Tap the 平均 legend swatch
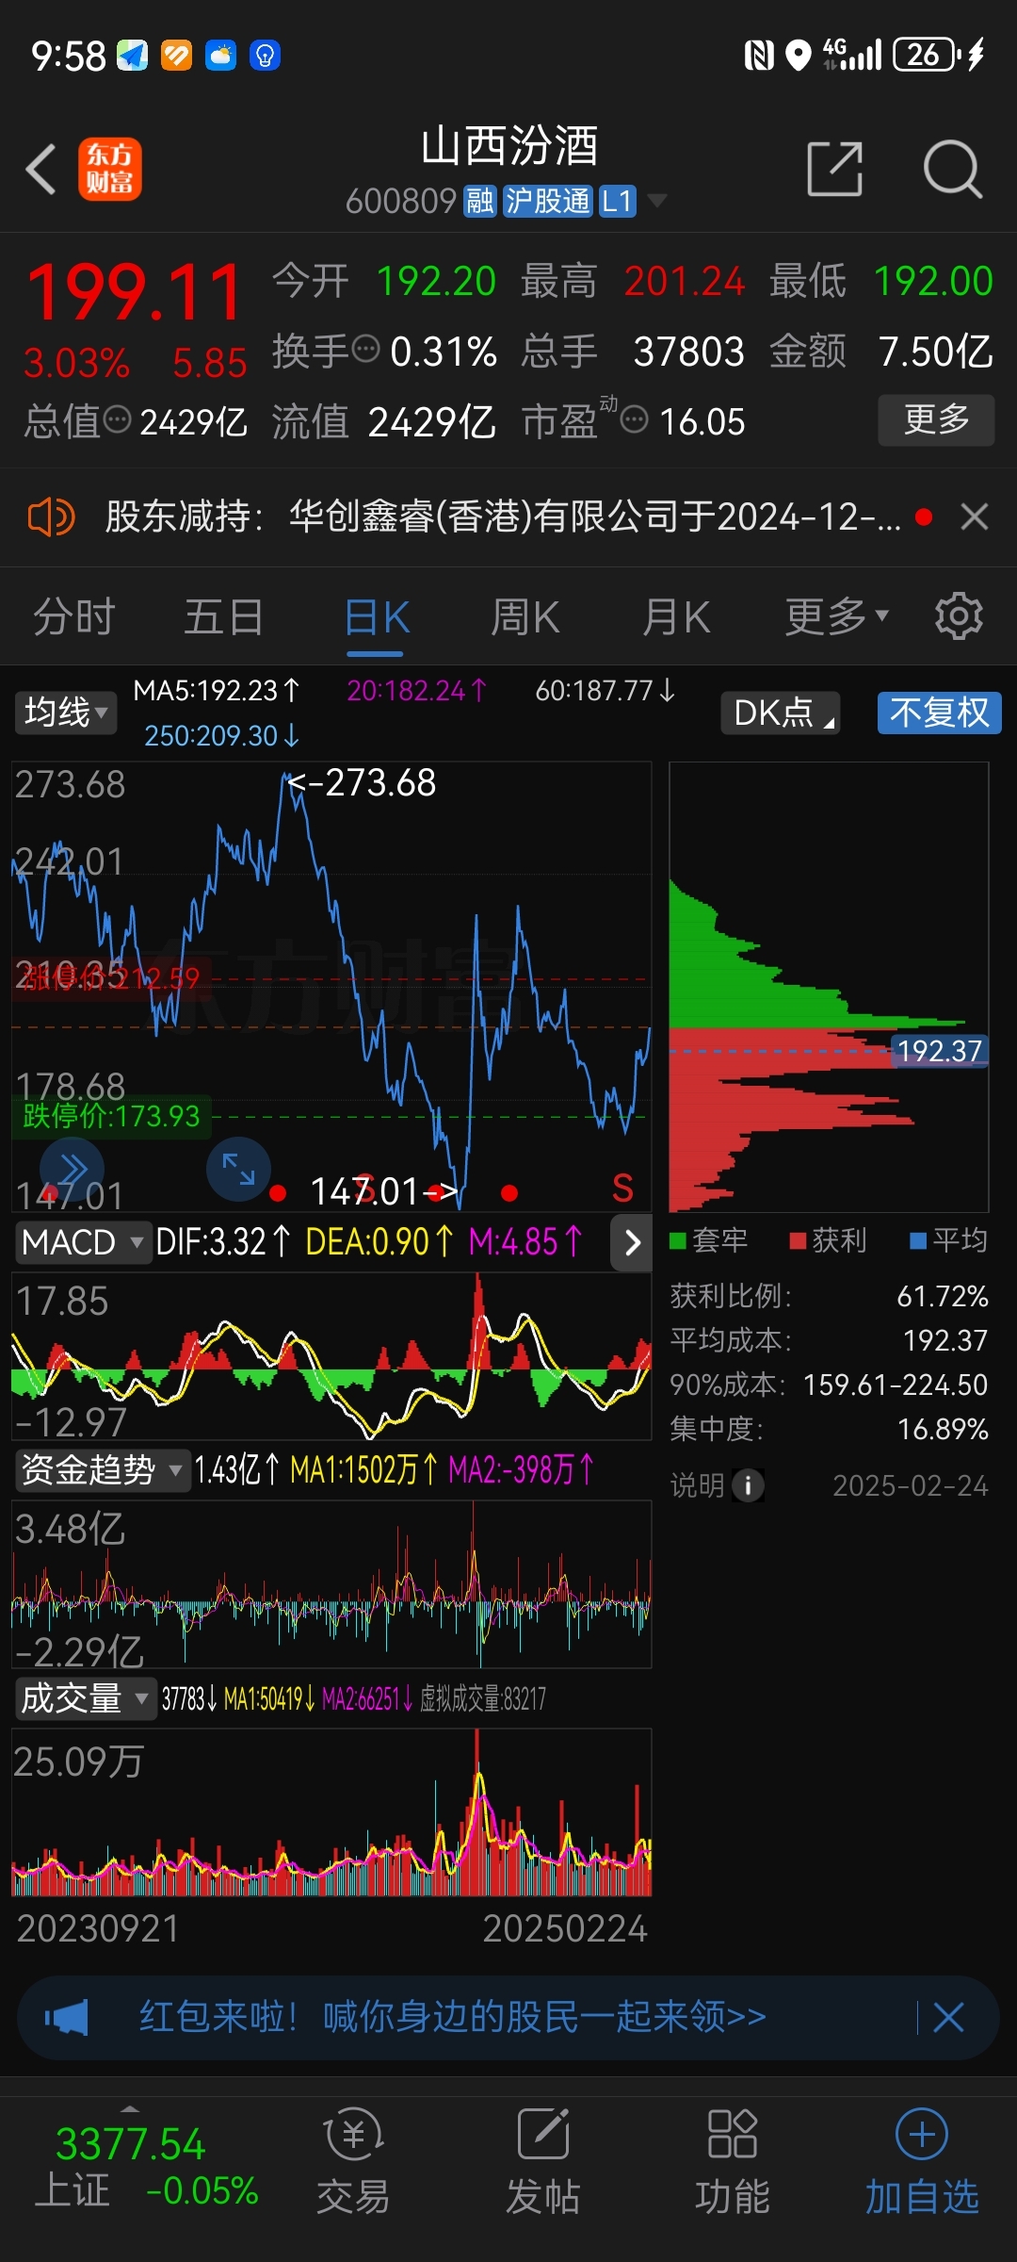Image resolution: width=1017 pixels, height=2262 pixels. 918,1241
